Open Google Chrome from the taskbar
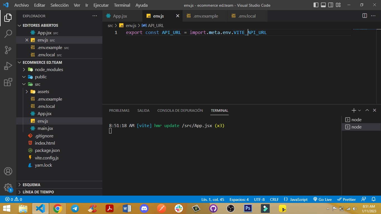The width and height of the screenshot is (381, 214). tap(58, 208)
